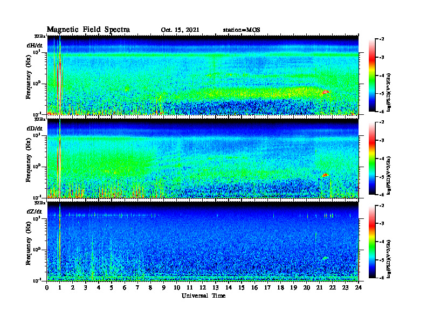The height and width of the screenshot is (330, 427).
Task: Click hour 7 on the Universal Time axis
Action: click(x=137, y=288)
